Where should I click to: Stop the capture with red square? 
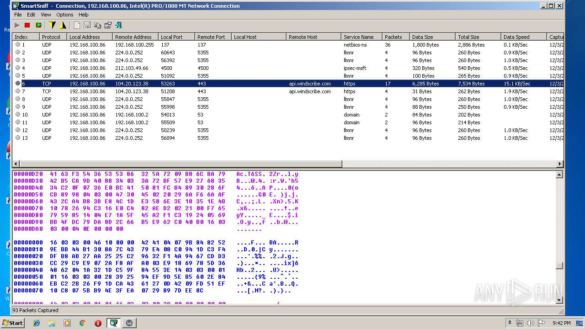pos(27,25)
